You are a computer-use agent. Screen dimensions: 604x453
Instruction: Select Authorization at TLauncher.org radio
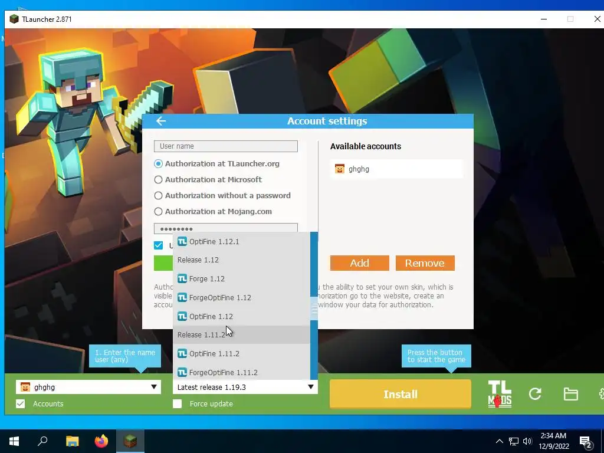pyautogui.click(x=158, y=164)
